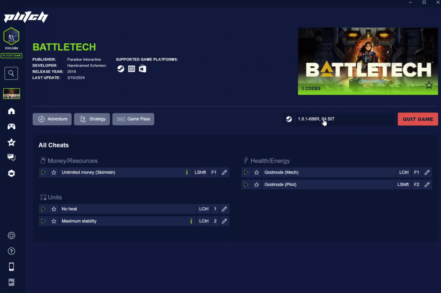
Task: Open the chat bubbles icon in sidebar
Action: pos(11,158)
